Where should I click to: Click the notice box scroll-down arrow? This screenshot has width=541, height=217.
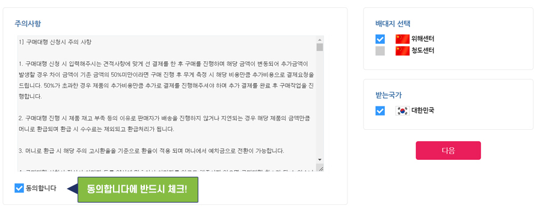tap(320, 159)
